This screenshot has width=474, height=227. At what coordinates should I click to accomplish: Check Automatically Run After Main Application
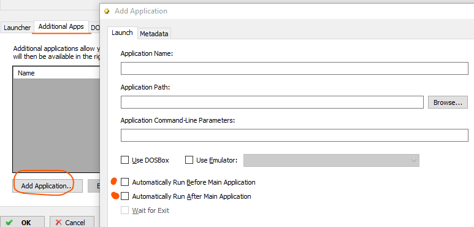click(x=125, y=196)
